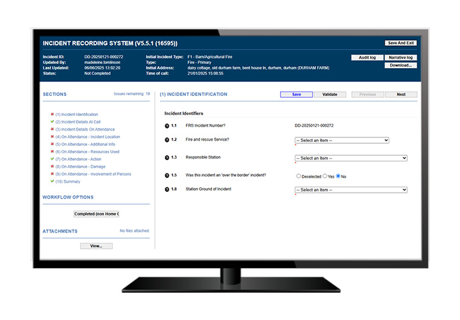Choose Yes for over the border incident

[x=325, y=176]
